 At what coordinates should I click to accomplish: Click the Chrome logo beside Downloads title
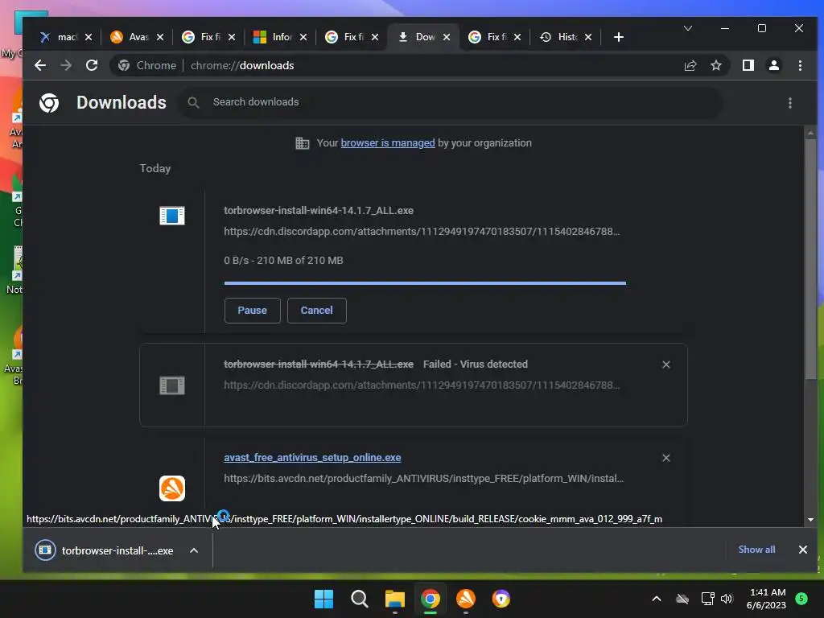[x=49, y=103]
